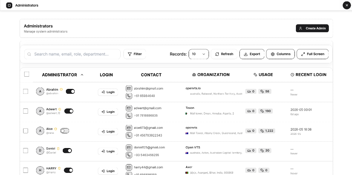352x175 pixels.
Task: Refresh the administrators list
Action: (224, 54)
